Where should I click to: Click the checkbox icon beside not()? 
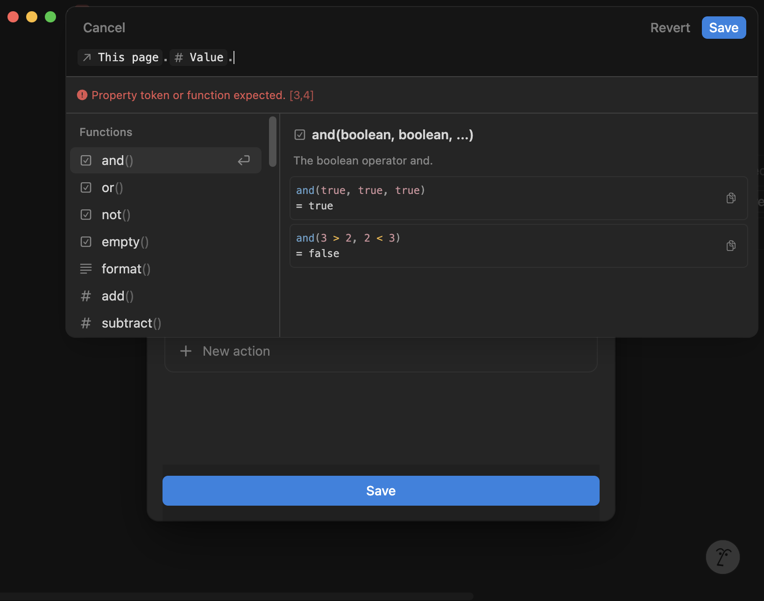coord(85,215)
